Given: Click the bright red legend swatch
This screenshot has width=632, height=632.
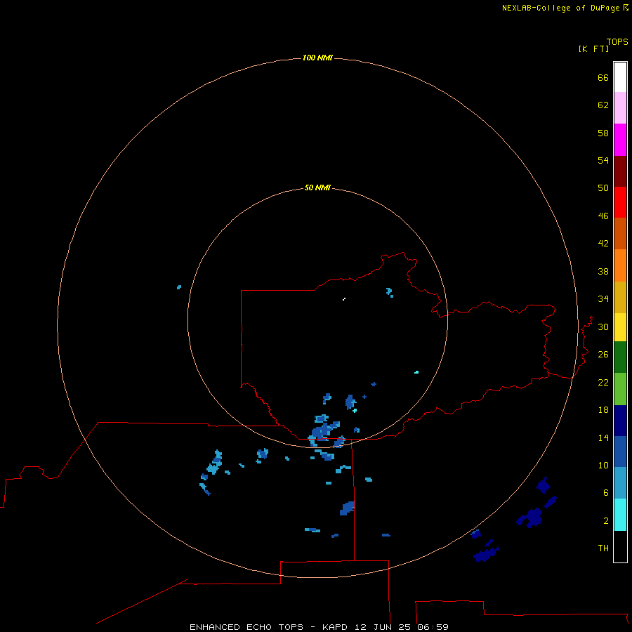Looking at the screenshot, I should [620, 202].
